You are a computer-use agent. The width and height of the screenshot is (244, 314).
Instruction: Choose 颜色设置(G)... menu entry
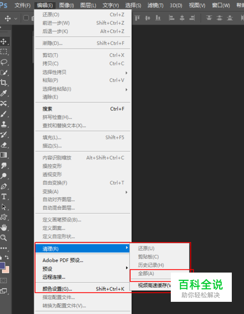[x=83, y=289]
